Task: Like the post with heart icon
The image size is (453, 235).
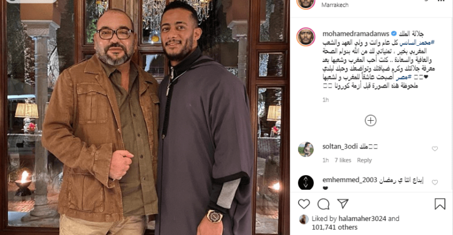Action: tap(304, 204)
